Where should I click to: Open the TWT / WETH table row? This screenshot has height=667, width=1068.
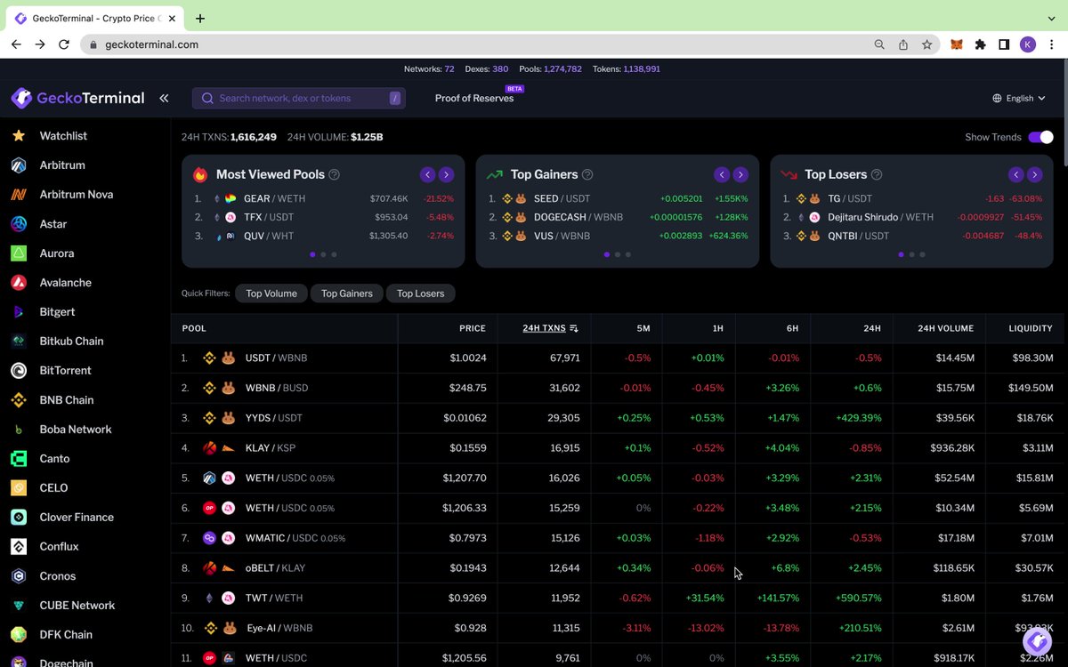[619, 599]
